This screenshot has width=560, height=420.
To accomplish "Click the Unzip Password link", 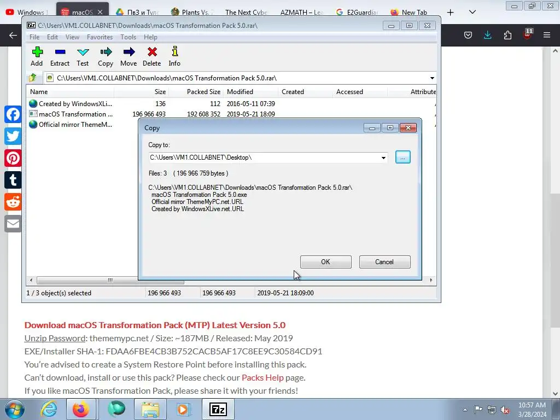I will click(x=55, y=338).
